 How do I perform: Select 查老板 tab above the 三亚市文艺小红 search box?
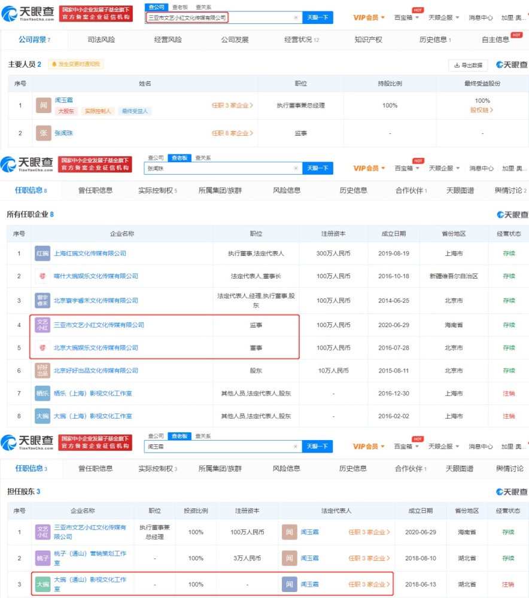(180, 7)
